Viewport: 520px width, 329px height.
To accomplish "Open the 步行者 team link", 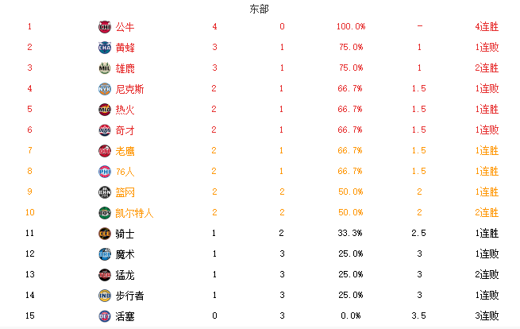I will pos(129,296).
